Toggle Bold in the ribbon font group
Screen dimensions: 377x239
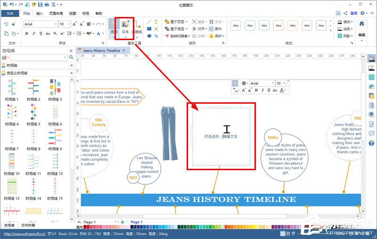coord(27,33)
